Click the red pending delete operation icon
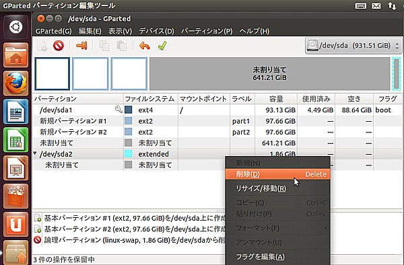Viewport: 404px width, 265px height. coord(38,240)
